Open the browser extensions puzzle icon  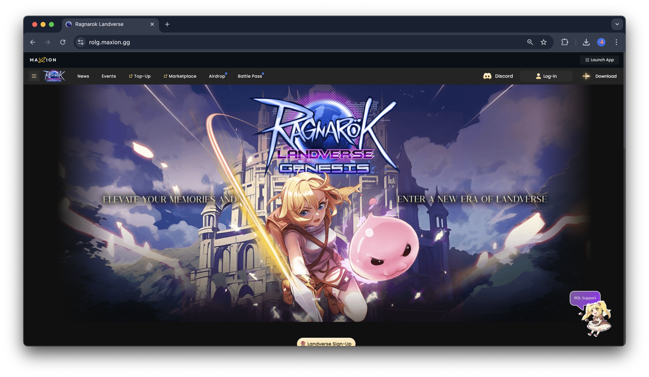click(x=565, y=42)
